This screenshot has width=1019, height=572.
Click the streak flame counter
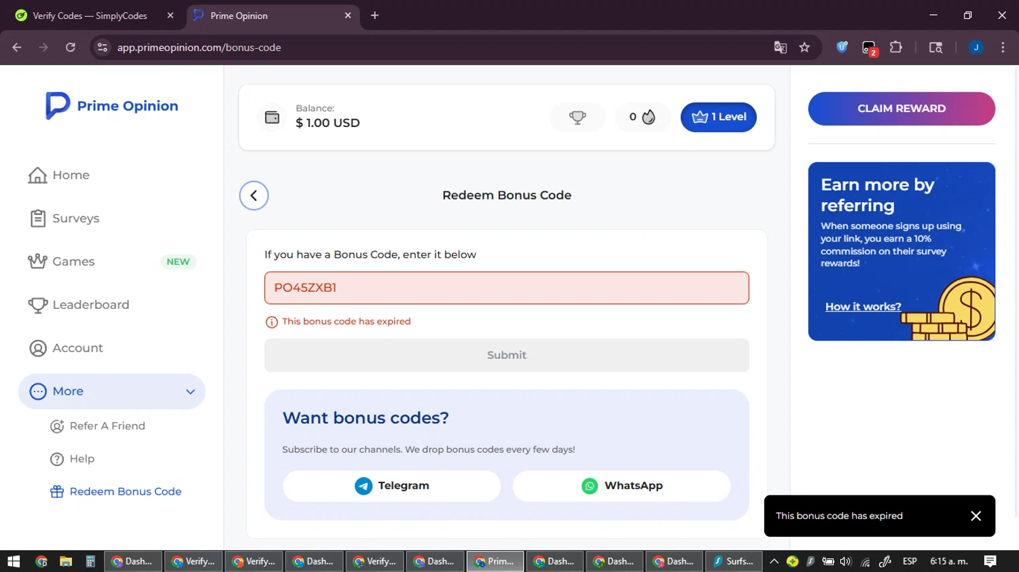pos(642,117)
